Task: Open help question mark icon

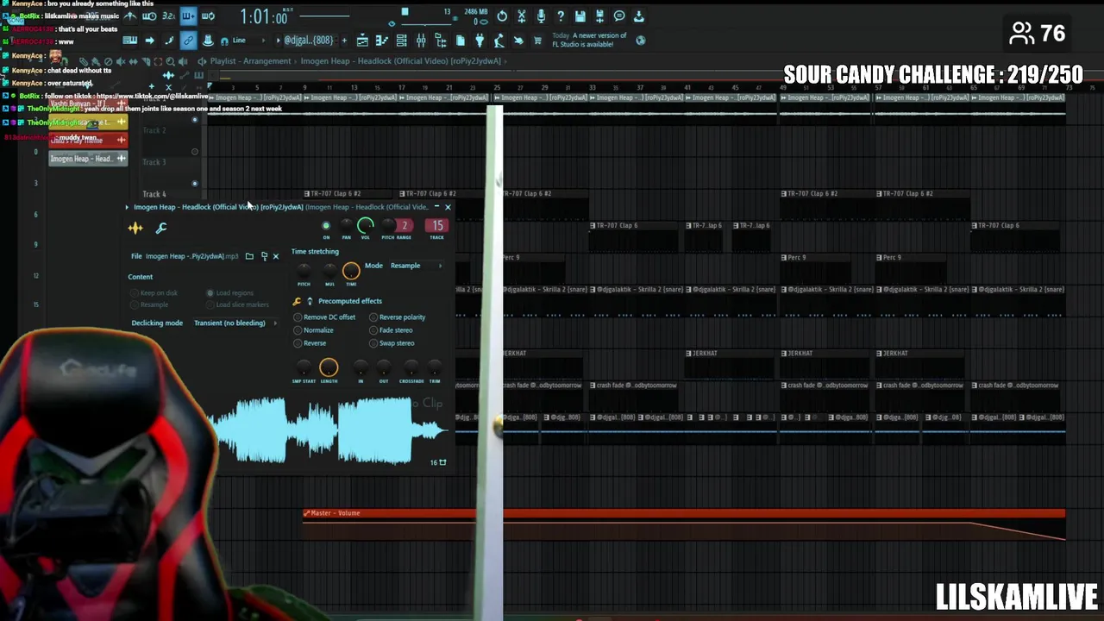Action: [561, 16]
